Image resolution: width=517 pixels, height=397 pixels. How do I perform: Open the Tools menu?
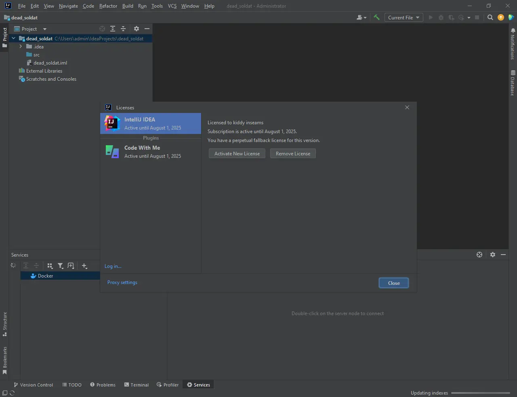coord(157,6)
